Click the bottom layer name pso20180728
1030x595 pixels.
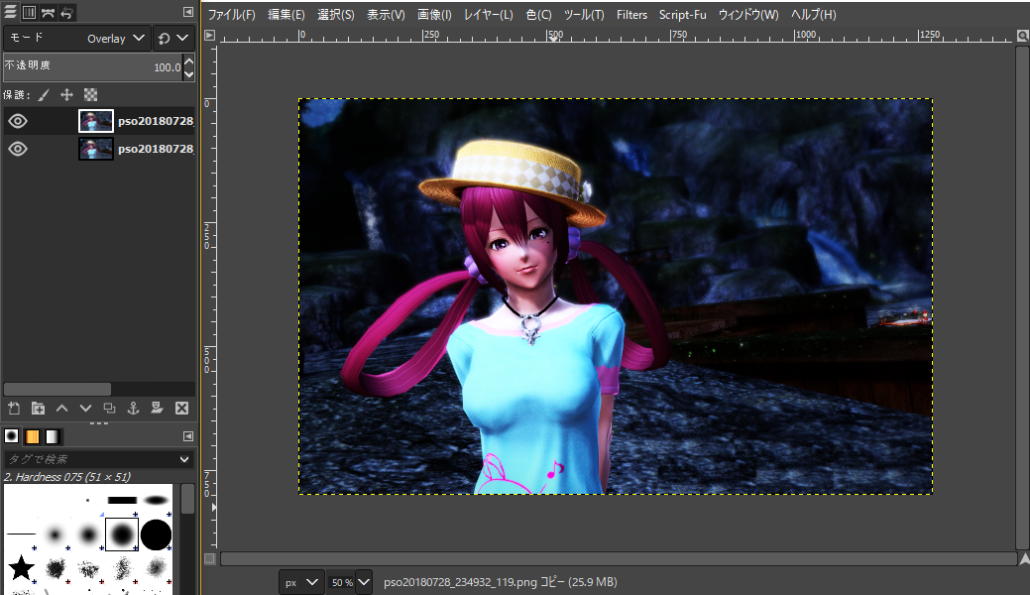[x=156, y=149]
